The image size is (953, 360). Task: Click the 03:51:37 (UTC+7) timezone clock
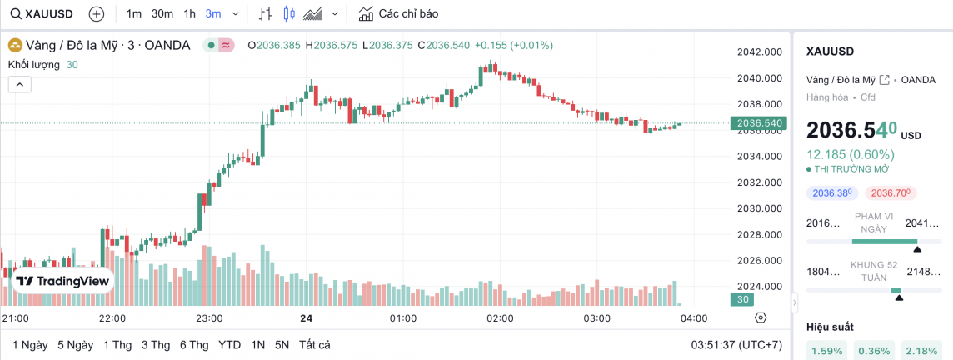[x=736, y=345]
